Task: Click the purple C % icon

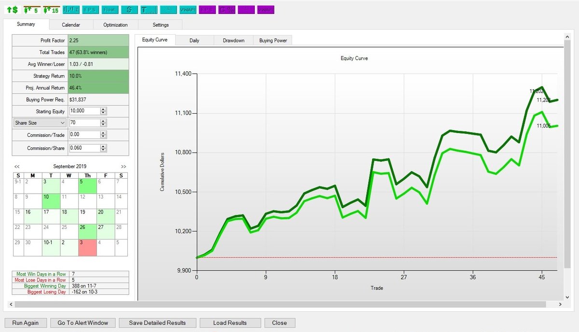Action: pos(226,10)
